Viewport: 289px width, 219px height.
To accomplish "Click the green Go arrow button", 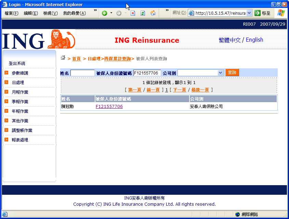I will click(x=257, y=13).
